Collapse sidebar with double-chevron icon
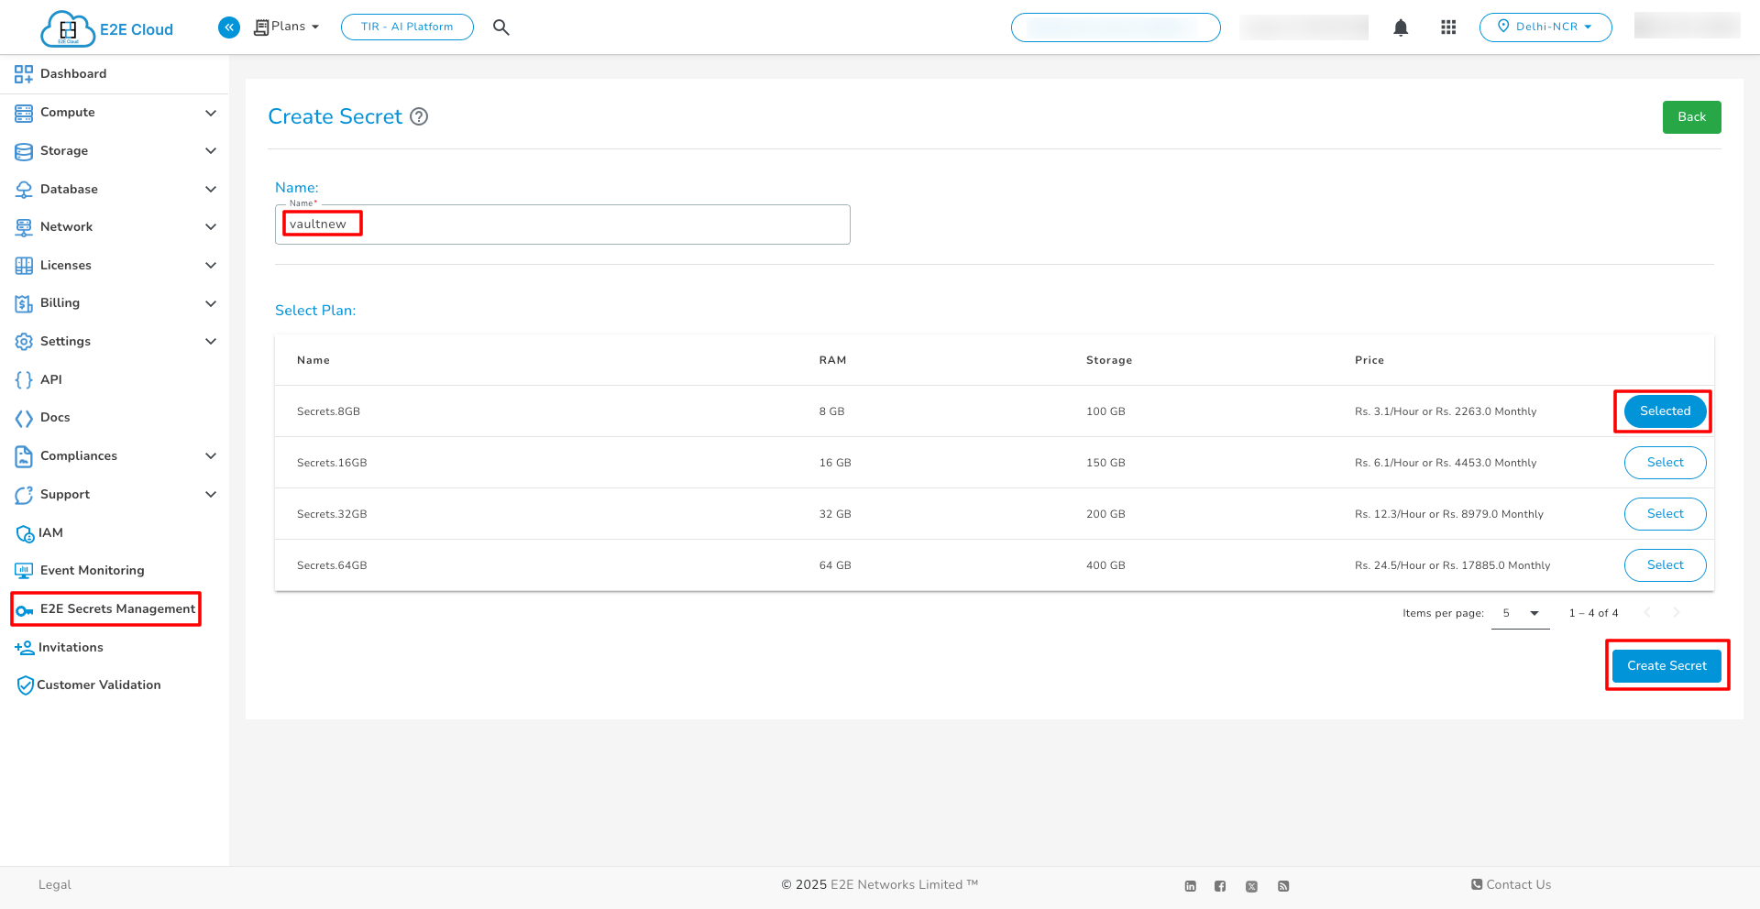This screenshot has width=1760, height=909. tap(229, 27)
